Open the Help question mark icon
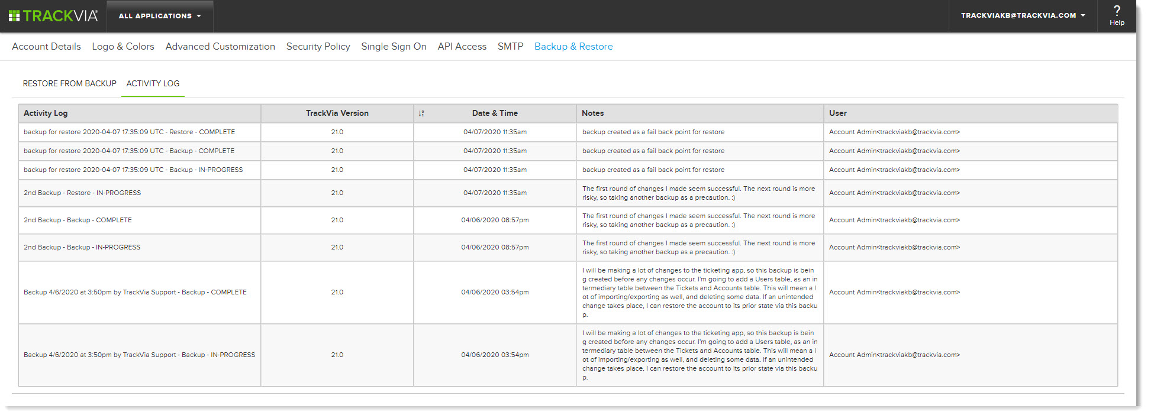The width and height of the screenshot is (1154, 415). 1117,10
